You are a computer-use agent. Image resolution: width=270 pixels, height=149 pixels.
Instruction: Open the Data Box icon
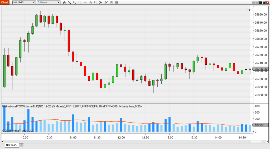click(x=90, y=2)
